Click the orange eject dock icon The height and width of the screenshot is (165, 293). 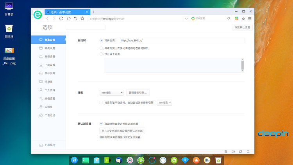[x=196, y=160]
